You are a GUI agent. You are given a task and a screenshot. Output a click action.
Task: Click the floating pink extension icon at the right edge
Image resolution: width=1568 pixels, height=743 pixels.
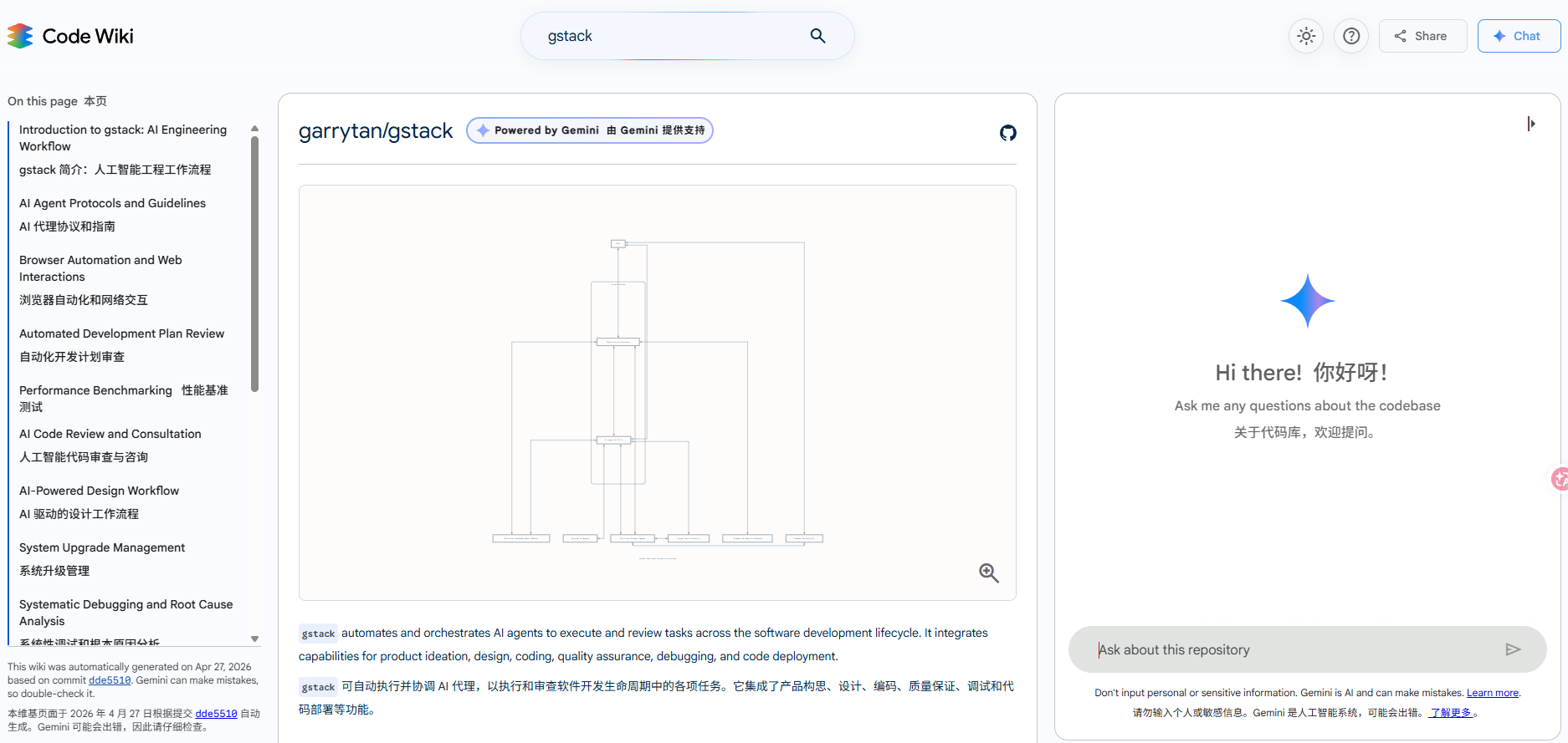coord(1560,479)
